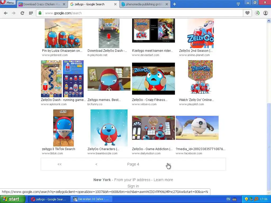Image resolution: width=271 pixels, height=203 pixels.
Task: Click 'zellygo | TikTok Search' title
Action: (58, 149)
